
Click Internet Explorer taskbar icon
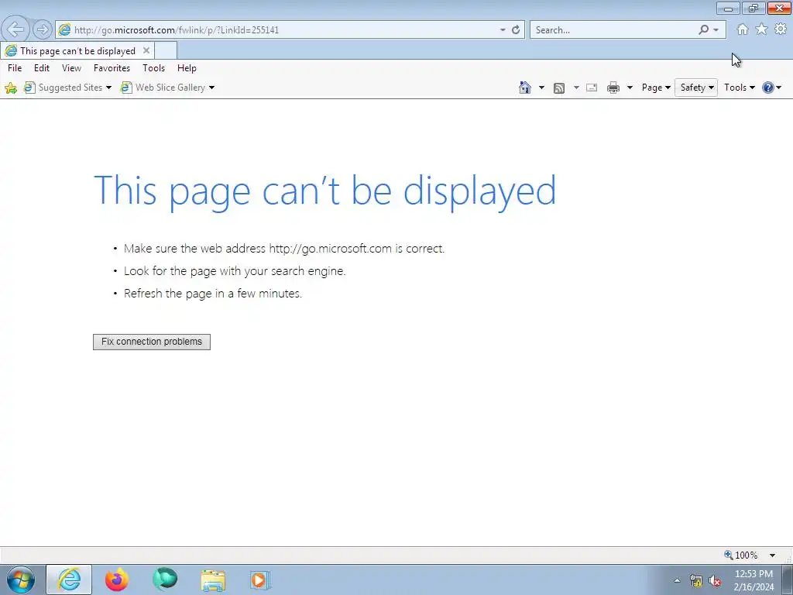click(69, 580)
